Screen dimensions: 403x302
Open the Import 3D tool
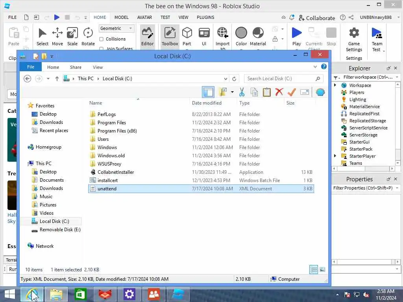pyautogui.click(x=222, y=38)
